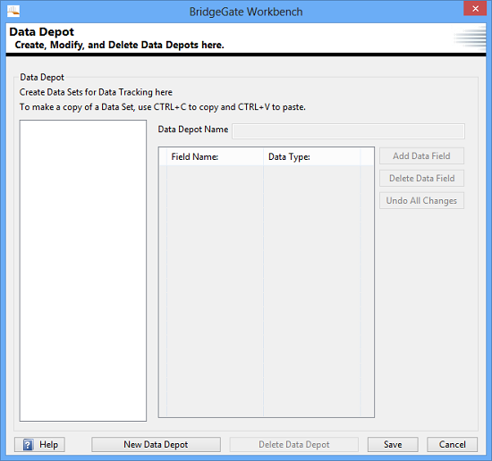Open Help via the question mark icon
This screenshot has height=461, width=492.
pos(28,444)
